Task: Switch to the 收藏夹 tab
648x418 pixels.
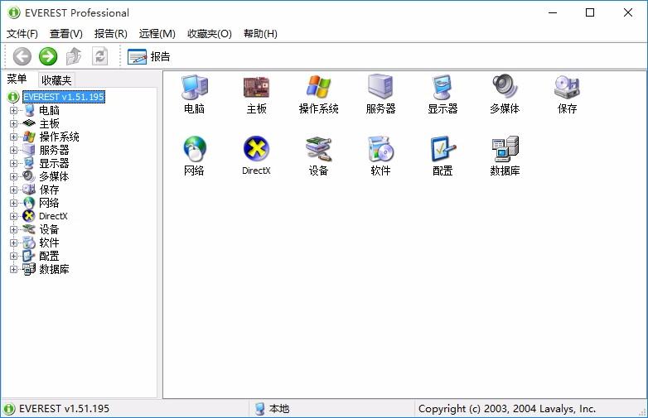Action: click(57, 80)
